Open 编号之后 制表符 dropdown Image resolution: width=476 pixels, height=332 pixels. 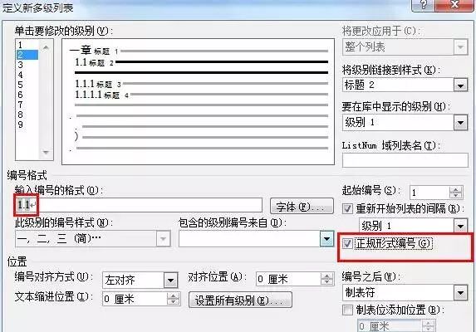(x=460, y=293)
